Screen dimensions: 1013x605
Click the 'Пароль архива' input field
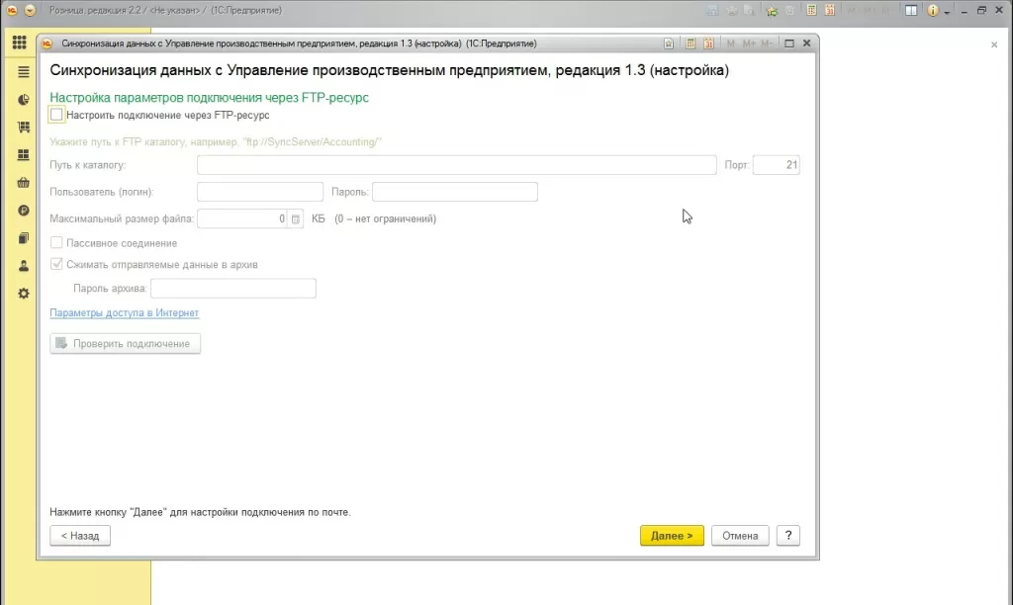233,288
